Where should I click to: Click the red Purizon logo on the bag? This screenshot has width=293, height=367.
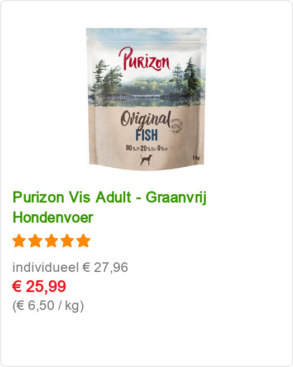(144, 59)
